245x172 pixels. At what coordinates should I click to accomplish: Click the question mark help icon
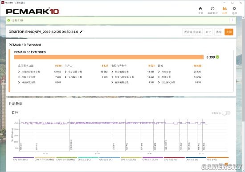233,20
